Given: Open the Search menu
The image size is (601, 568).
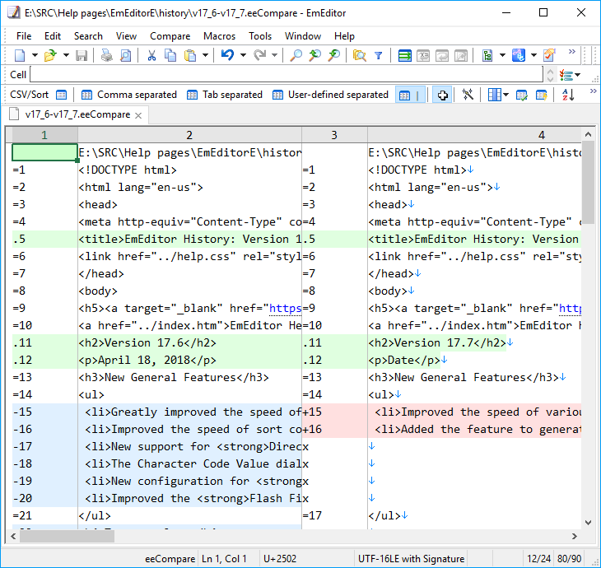Looking at the screenshot, I should coord(88,36).
